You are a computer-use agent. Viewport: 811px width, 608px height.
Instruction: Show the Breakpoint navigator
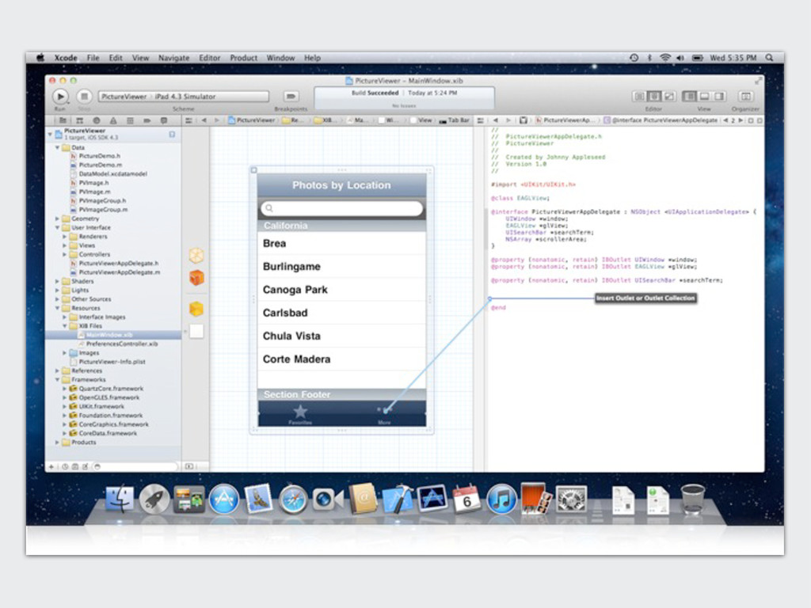pyautogui.click(x=147, y=120)
